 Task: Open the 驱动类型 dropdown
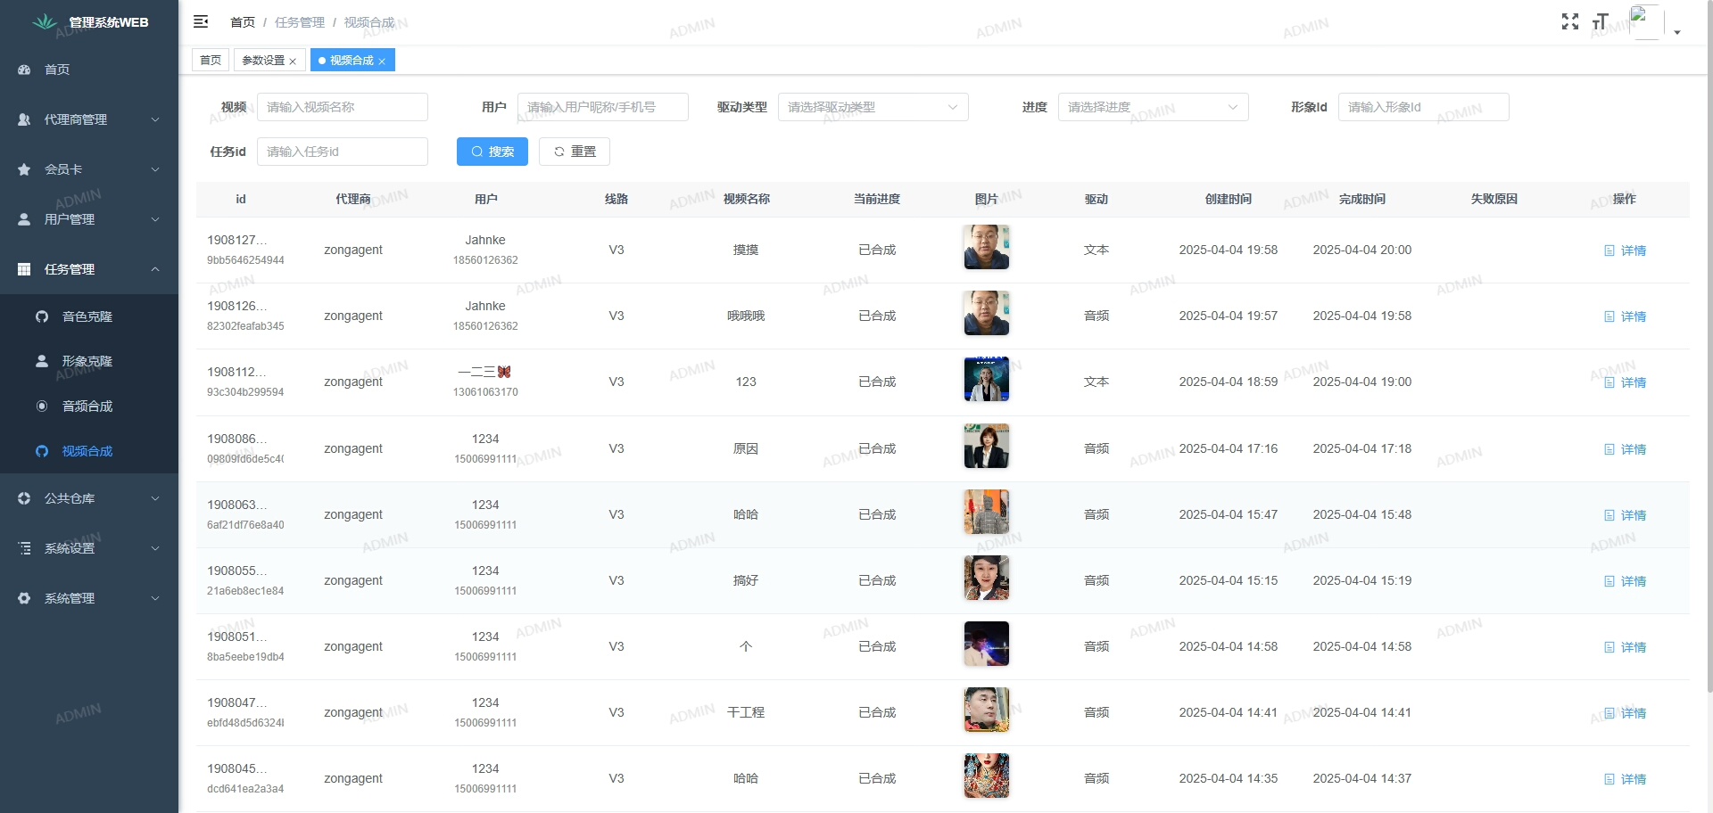pyautogui.click(x=873, y=107)
